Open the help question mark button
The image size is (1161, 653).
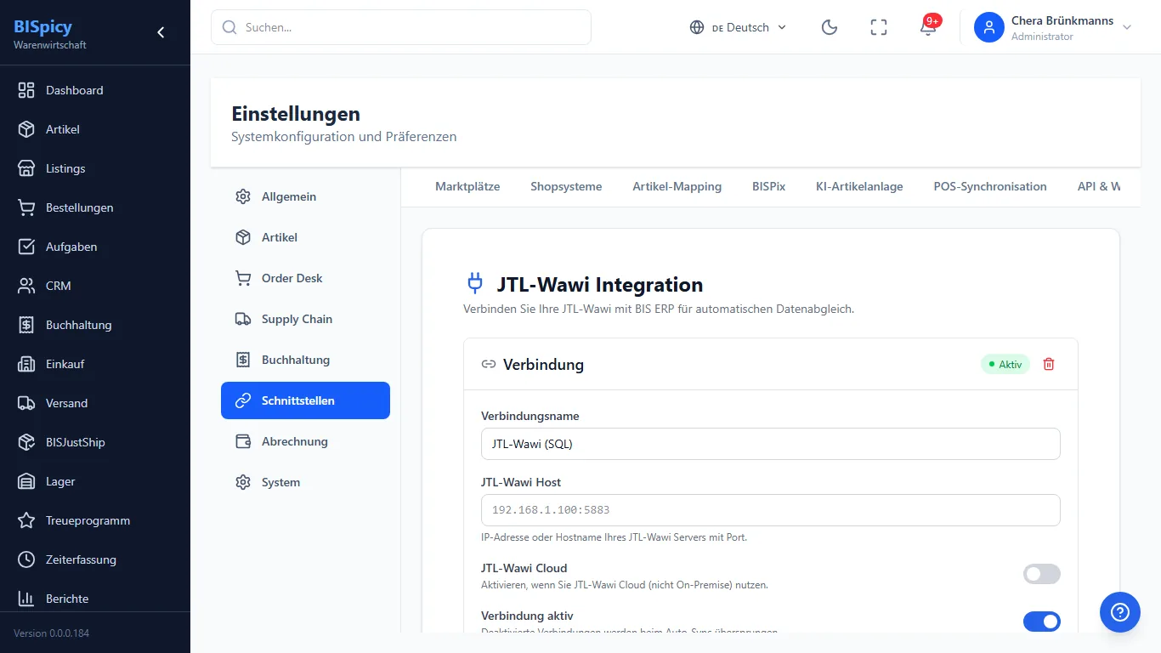[x=1120, y=612]
